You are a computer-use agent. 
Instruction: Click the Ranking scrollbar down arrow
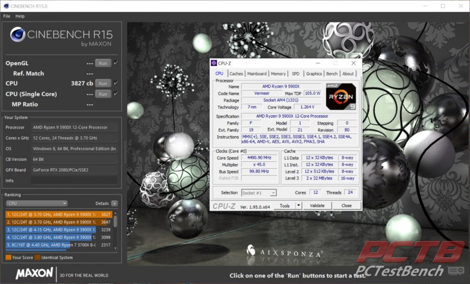(115, 249)
